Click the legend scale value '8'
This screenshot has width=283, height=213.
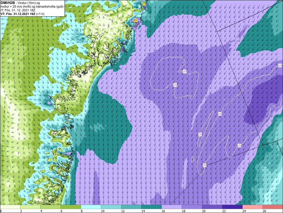click(x=82, y=211)
